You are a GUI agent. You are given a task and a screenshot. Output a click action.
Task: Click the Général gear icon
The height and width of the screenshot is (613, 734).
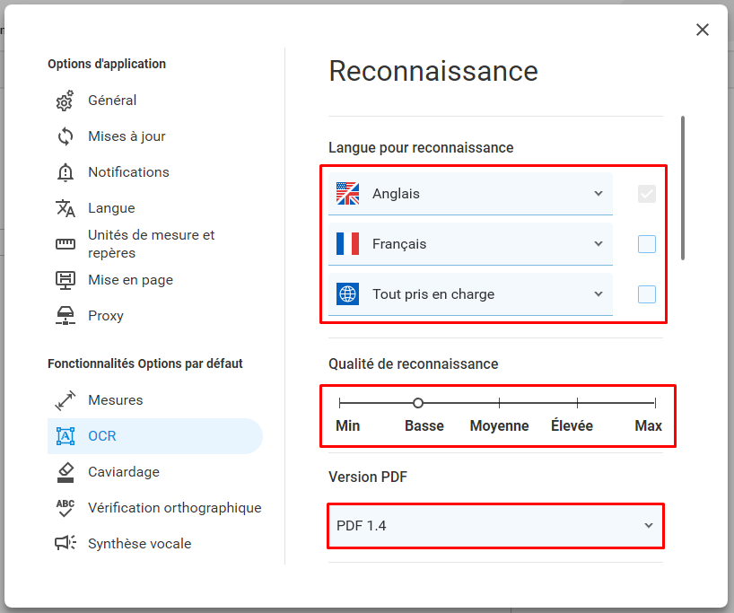tap(66, 101)
